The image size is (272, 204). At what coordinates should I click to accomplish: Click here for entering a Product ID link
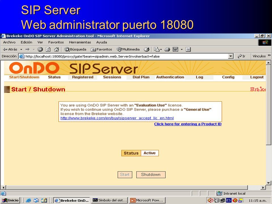tap(188, 124)
